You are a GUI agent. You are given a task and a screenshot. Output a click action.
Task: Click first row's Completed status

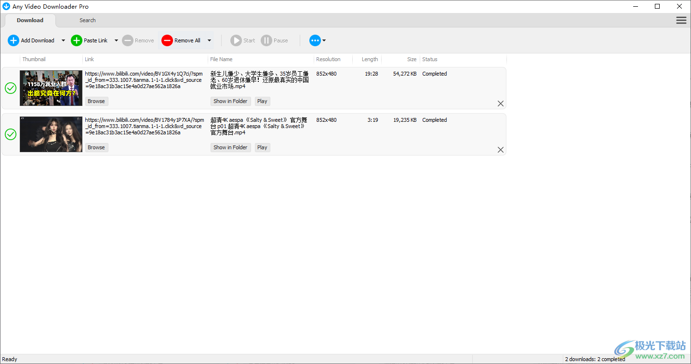435,74
